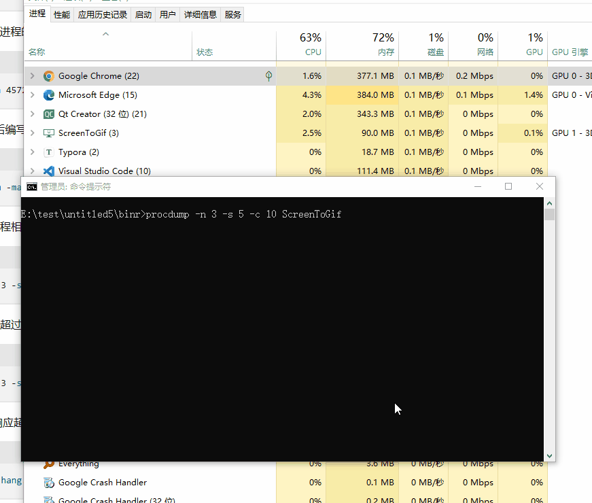
Task: Minimize the command prompt window
Action: pos(478,186)
